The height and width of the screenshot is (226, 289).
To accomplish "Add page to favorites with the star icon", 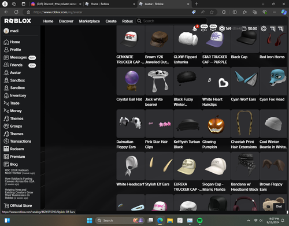I will click(212, 12).
